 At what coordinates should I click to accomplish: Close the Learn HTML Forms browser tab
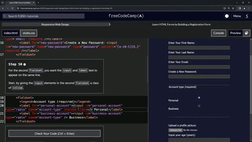[33, 3]
